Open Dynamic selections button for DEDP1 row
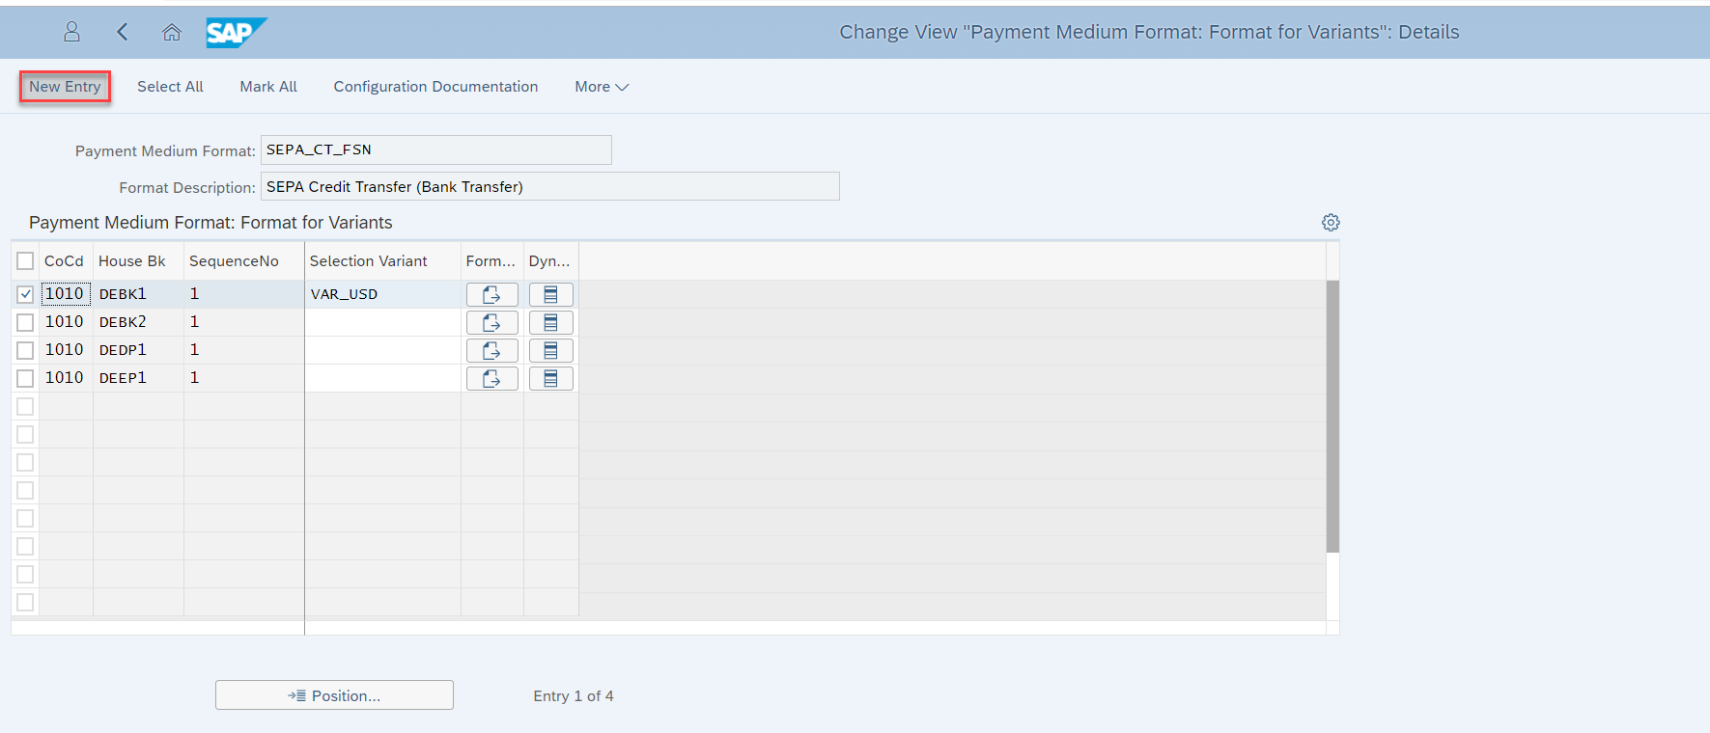The height and width of the screenshot is (733, 1710). coord(551,350)
